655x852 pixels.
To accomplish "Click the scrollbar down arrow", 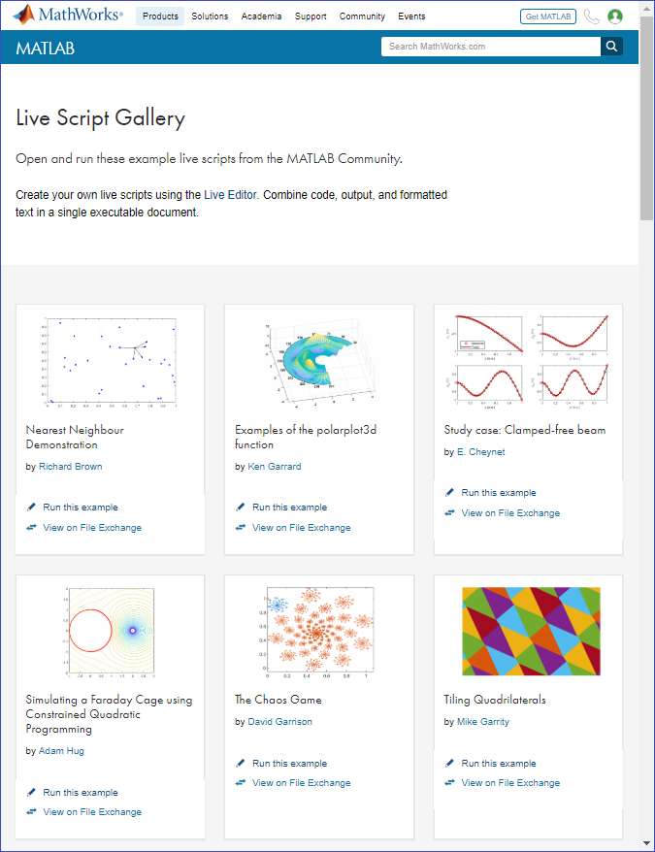I will [x=647, y=843].
